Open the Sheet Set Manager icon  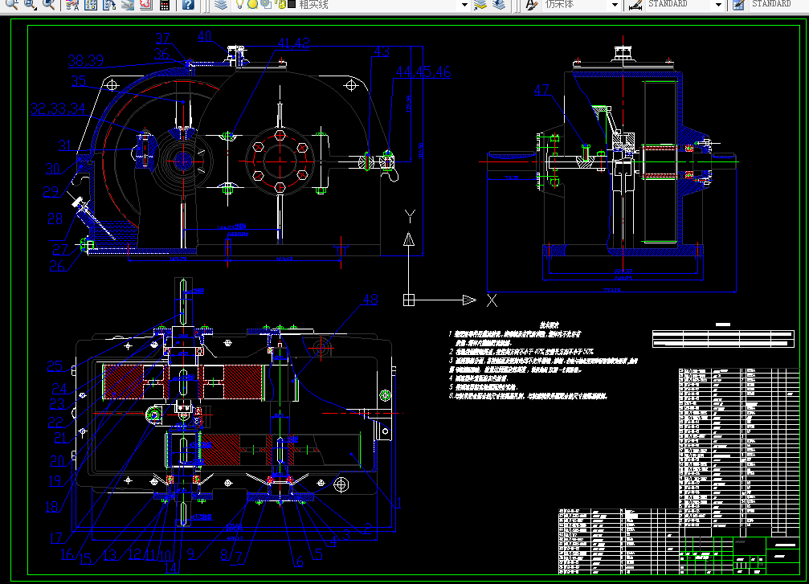(128, 5)
